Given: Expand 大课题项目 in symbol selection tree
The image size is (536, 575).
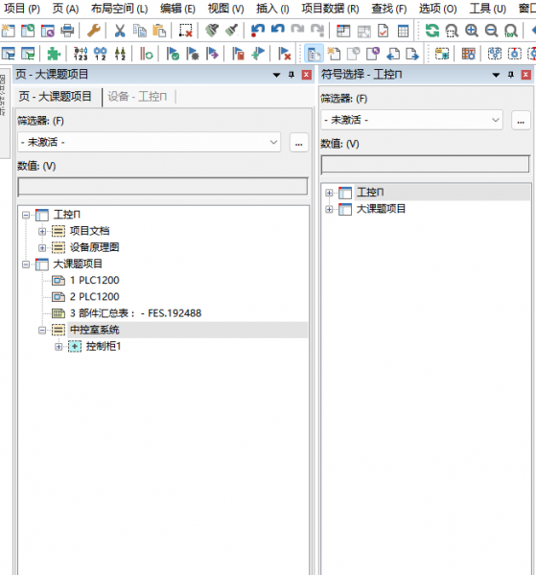Looking at the screenshot, I should pos(329,209).
